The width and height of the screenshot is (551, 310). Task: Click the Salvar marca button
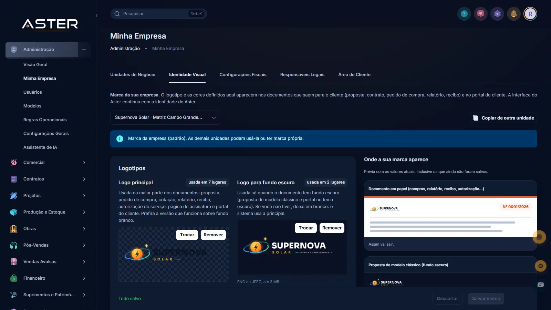click(x=486, y=299)
